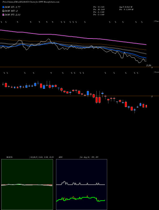Click the 'Pre V: 1.589 M' value
The height and width of the screenshot is (210, 159).
pos(126,10)
